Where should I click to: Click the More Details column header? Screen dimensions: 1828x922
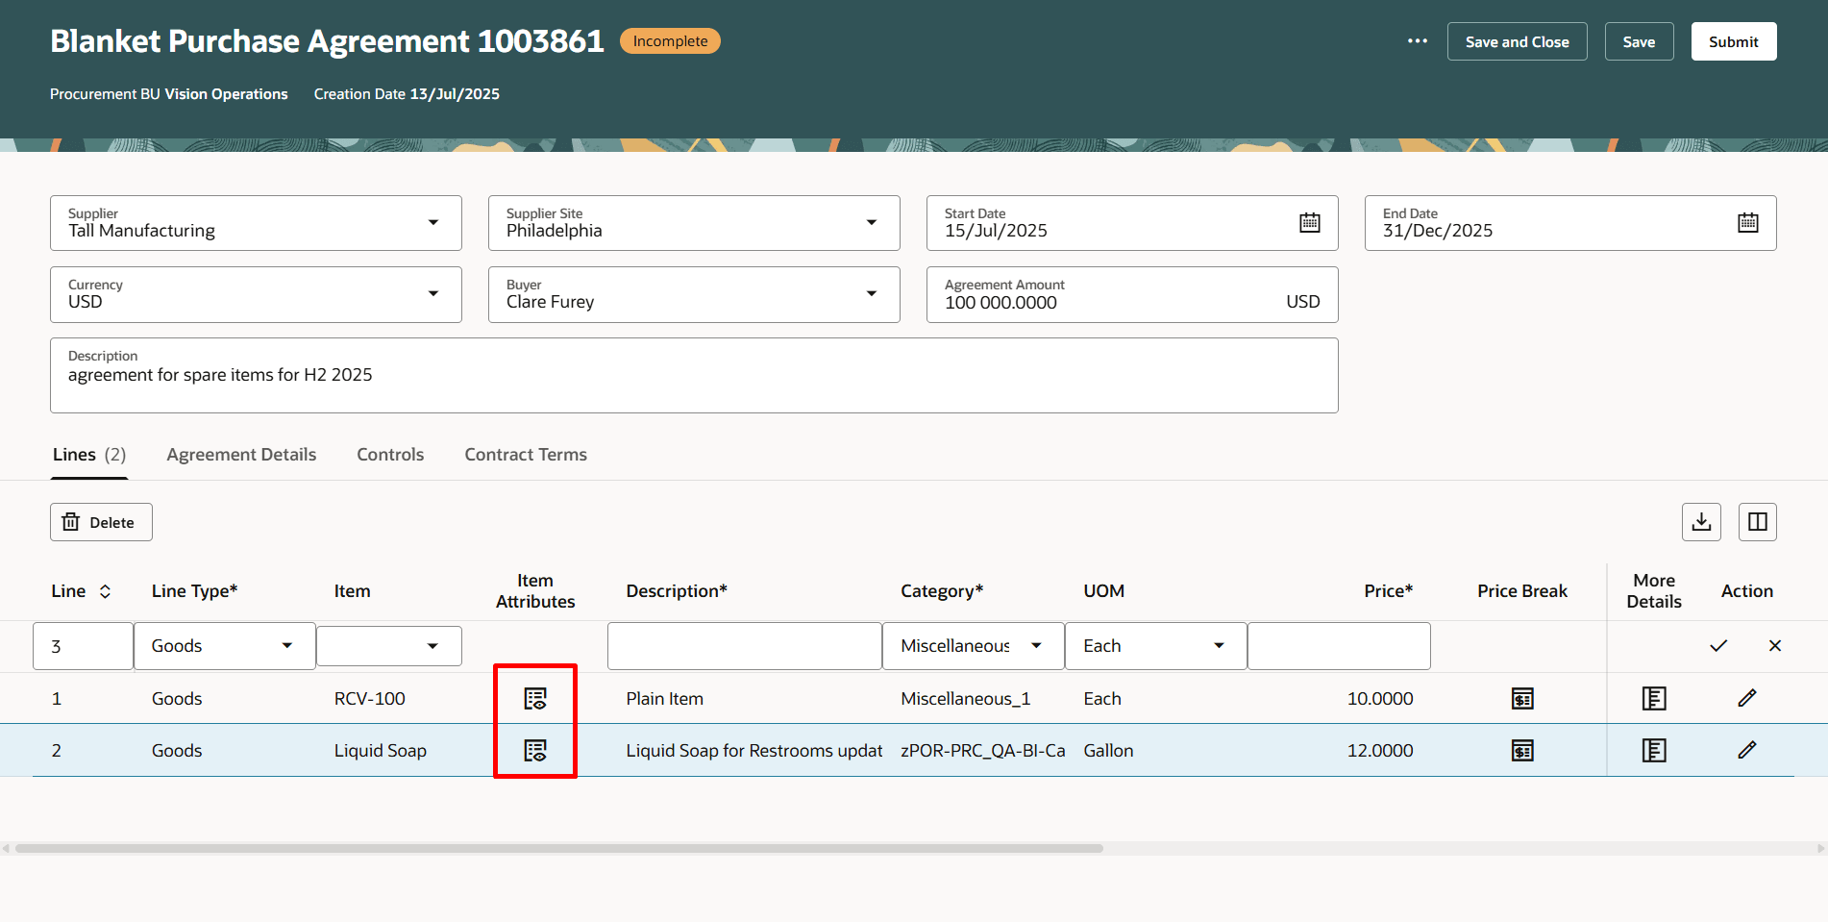[1654, 591]
